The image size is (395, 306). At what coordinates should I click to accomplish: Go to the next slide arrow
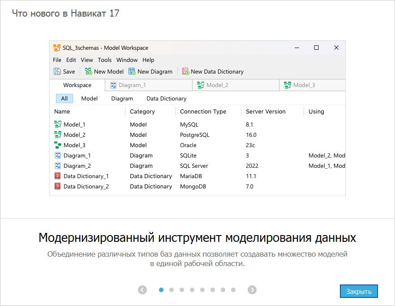coord(252,290)
